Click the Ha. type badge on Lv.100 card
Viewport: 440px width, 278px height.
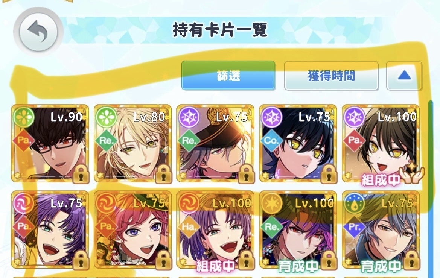coord(189,227)
